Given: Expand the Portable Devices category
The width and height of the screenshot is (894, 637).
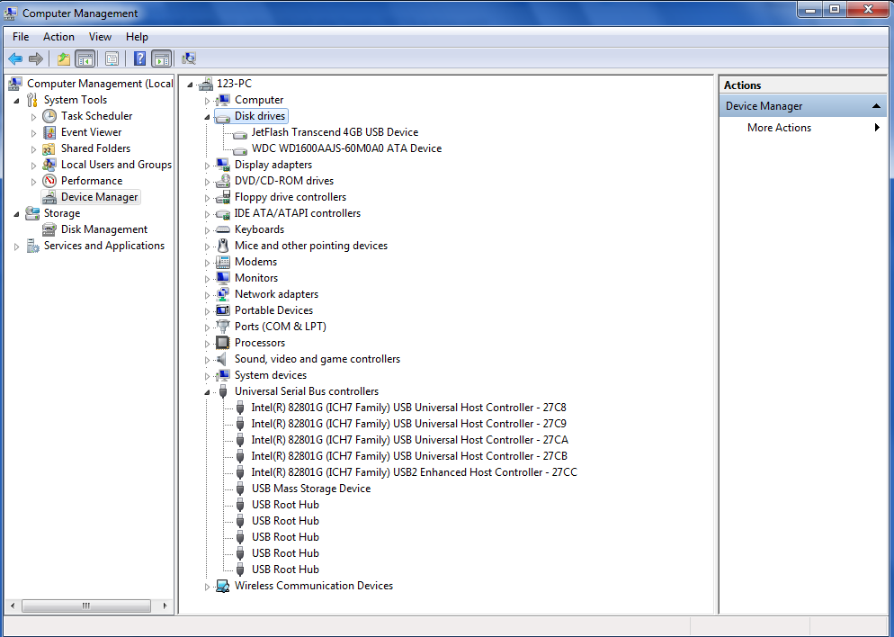Looking at the screenshot, I should click(x=207, y=311).
